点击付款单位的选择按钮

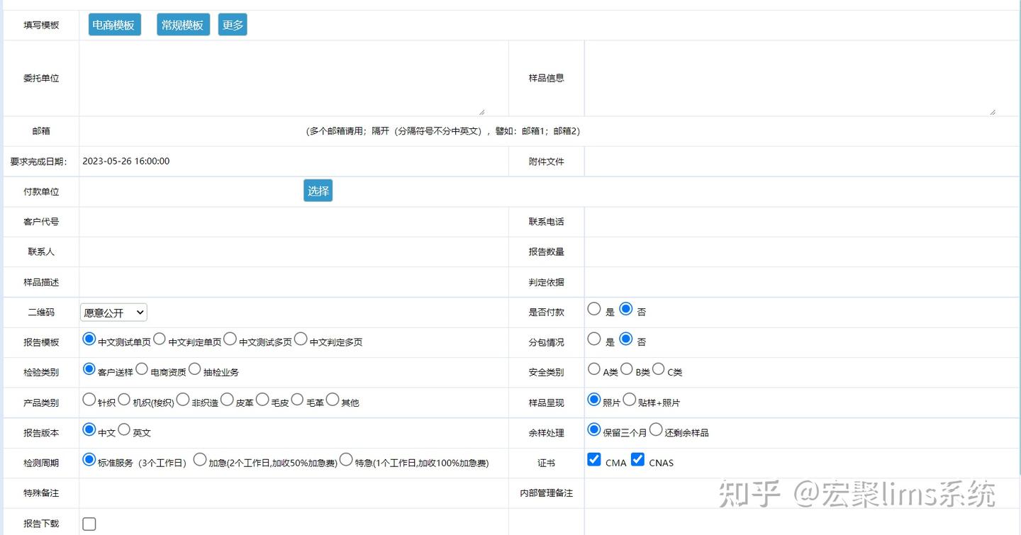[x=318, y=190]
